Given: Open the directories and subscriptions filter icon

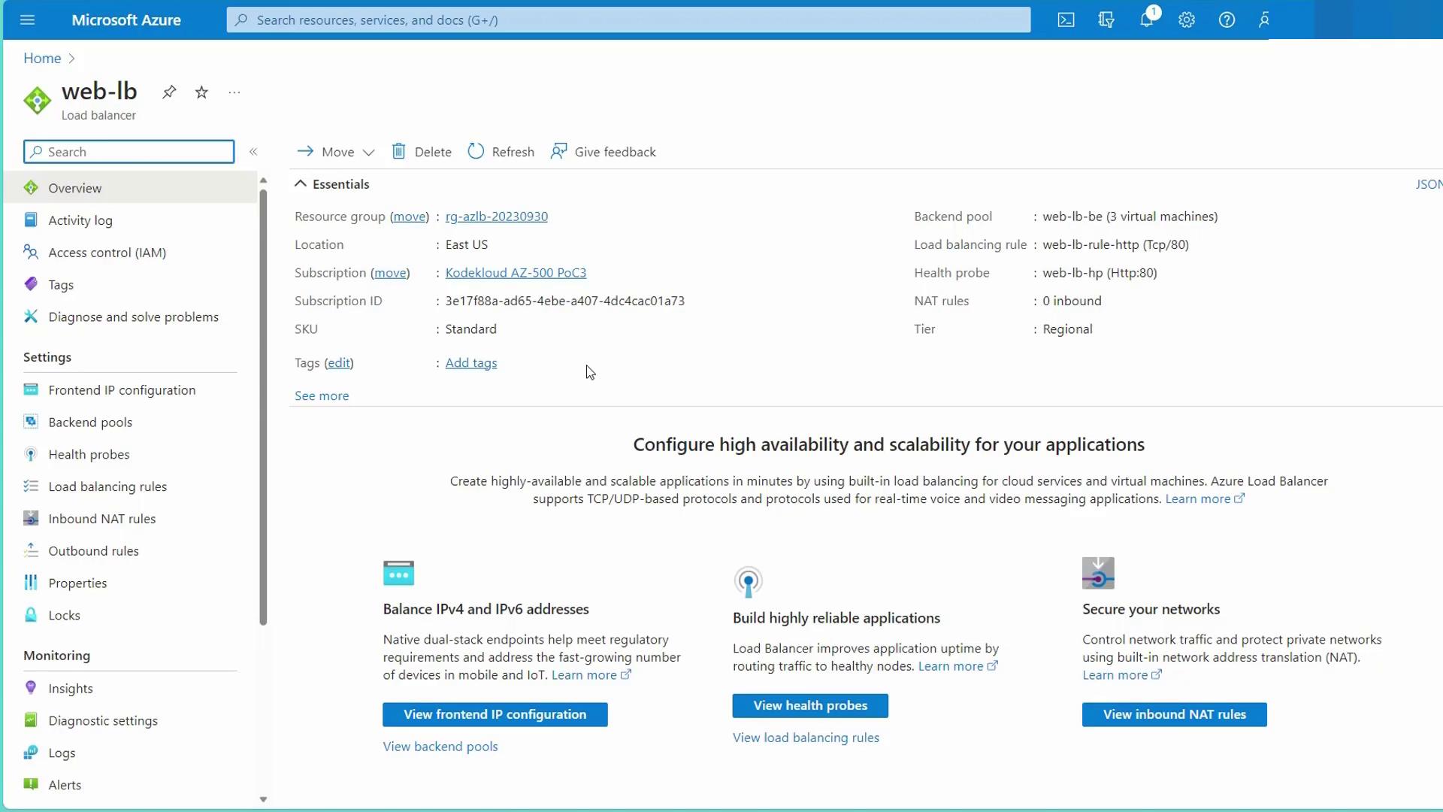Looking at the screenshot, I should coord(1106,20).
